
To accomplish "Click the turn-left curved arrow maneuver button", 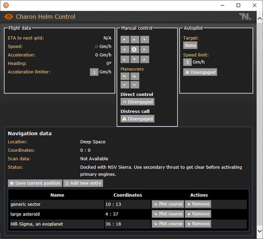I will pyautogui.click(x=125, y=76).
